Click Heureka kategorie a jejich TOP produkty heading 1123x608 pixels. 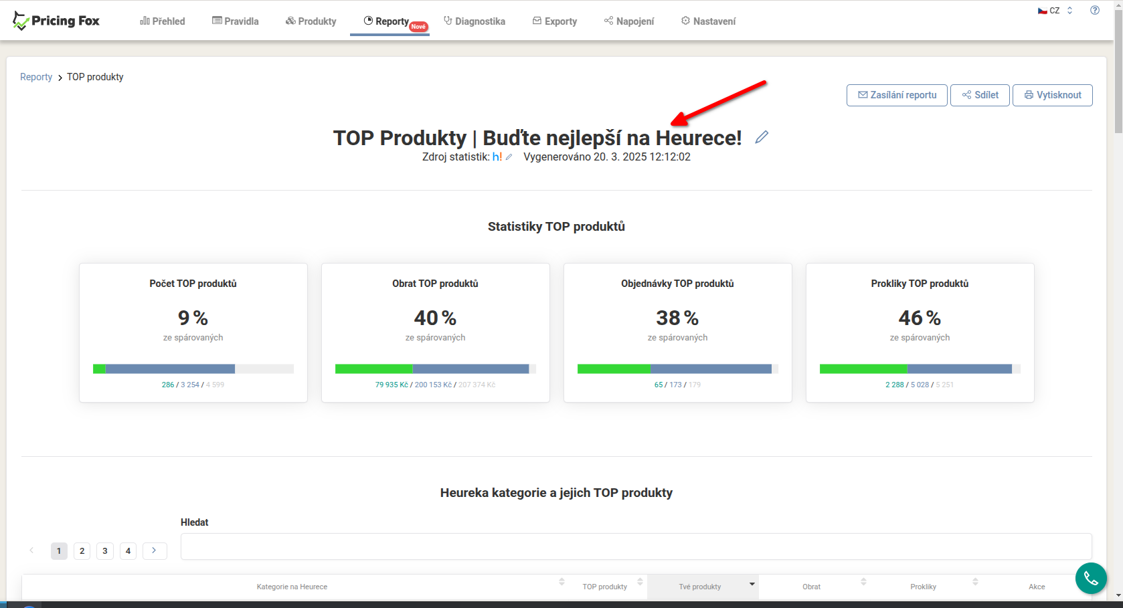point(556,493)
